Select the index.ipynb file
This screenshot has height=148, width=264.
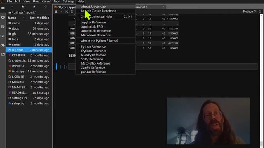[x=29, y=71]
